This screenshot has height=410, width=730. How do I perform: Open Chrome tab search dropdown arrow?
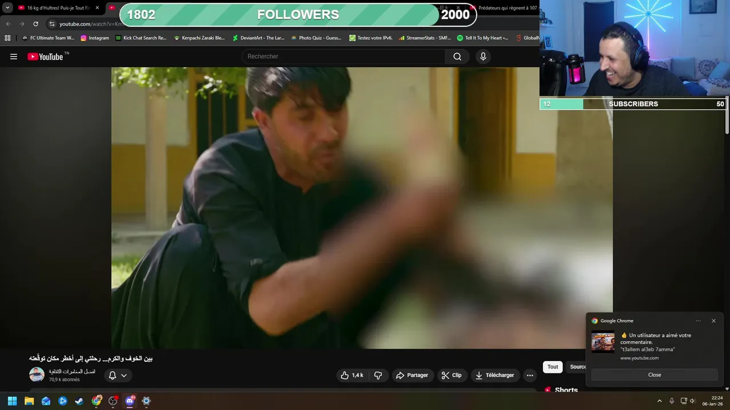click(7, 8)
